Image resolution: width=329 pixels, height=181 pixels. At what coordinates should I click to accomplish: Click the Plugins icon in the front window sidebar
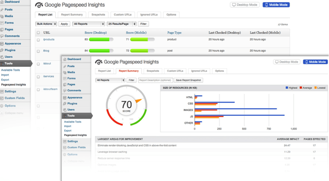coord(65,103)
